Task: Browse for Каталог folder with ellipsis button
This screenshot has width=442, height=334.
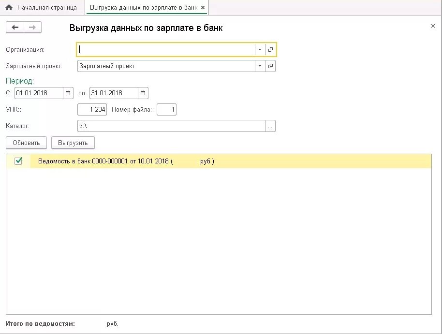Action: [270, 126]
